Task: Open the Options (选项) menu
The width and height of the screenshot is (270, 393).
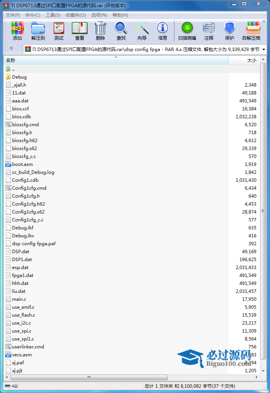Action: pyautogui.click(x=99, y=15)
